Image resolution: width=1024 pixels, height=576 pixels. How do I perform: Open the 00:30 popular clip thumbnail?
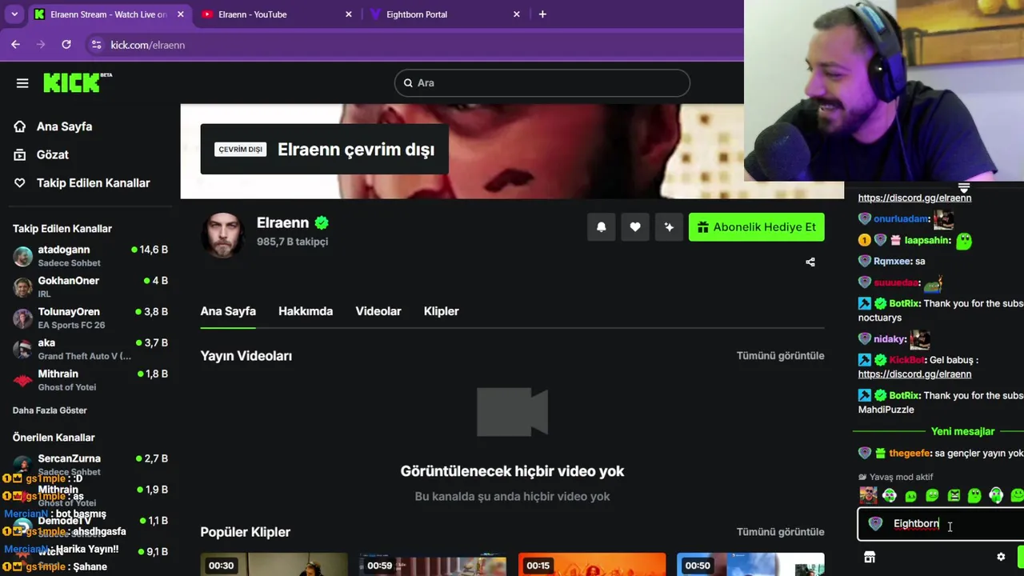[274, 564]
